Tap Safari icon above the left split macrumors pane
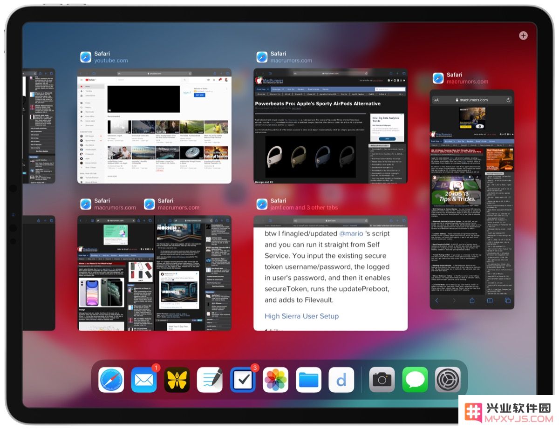The width and height of the screenshot is (559, 430). coord(86,204)
